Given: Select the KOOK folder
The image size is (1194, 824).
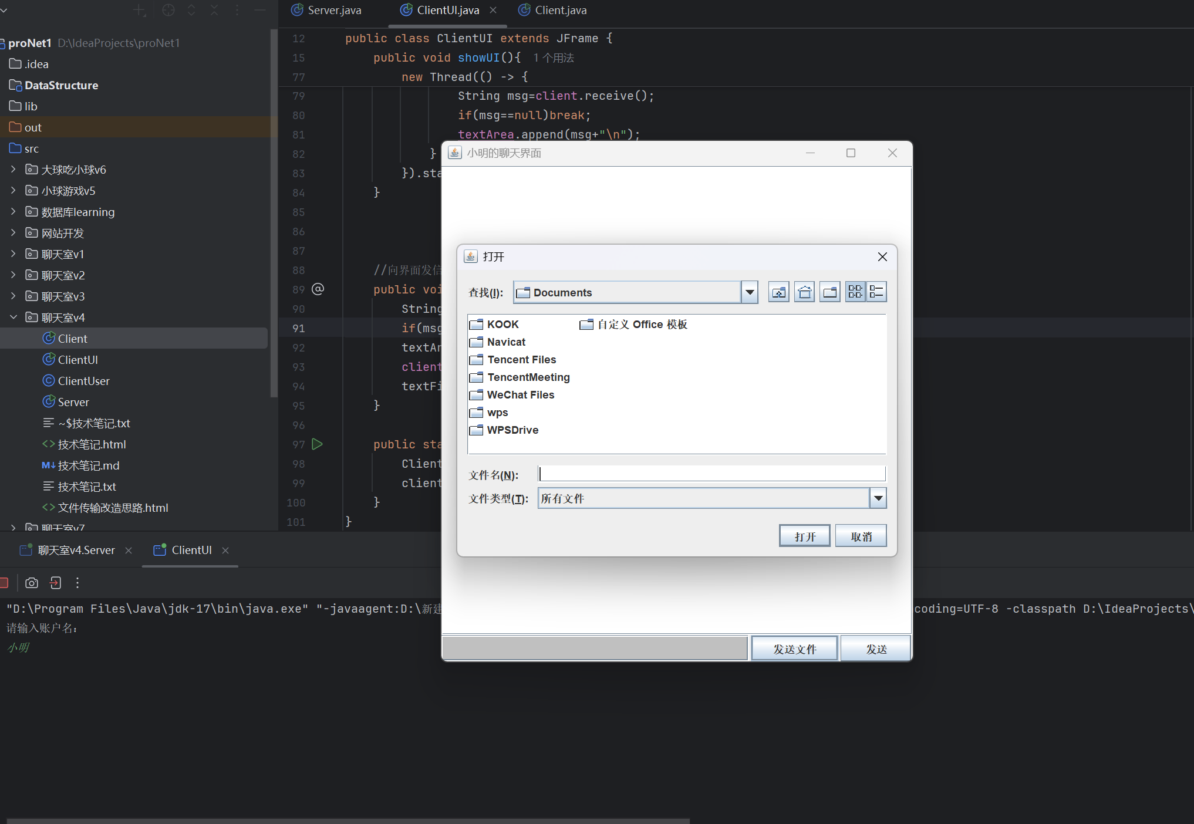Looking at the screenshot, I should click(494, 325).
